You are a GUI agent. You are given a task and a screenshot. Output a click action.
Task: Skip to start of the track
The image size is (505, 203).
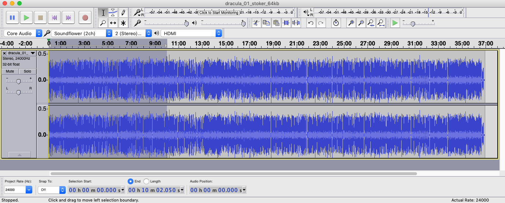54,17
